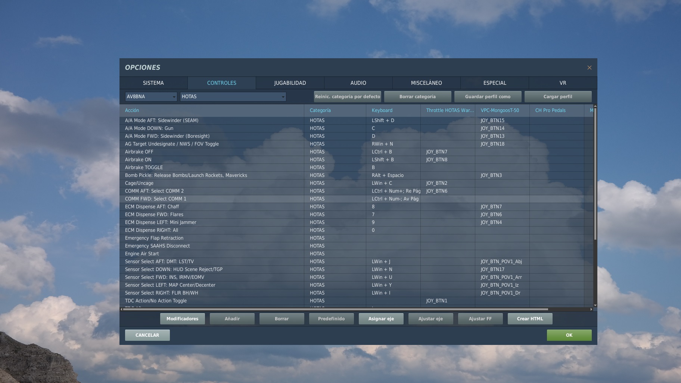The width and height of the screenshot is (681, 383).
Task: Select ECM Dispense FWD: Flares row
Action: [357, 215]
